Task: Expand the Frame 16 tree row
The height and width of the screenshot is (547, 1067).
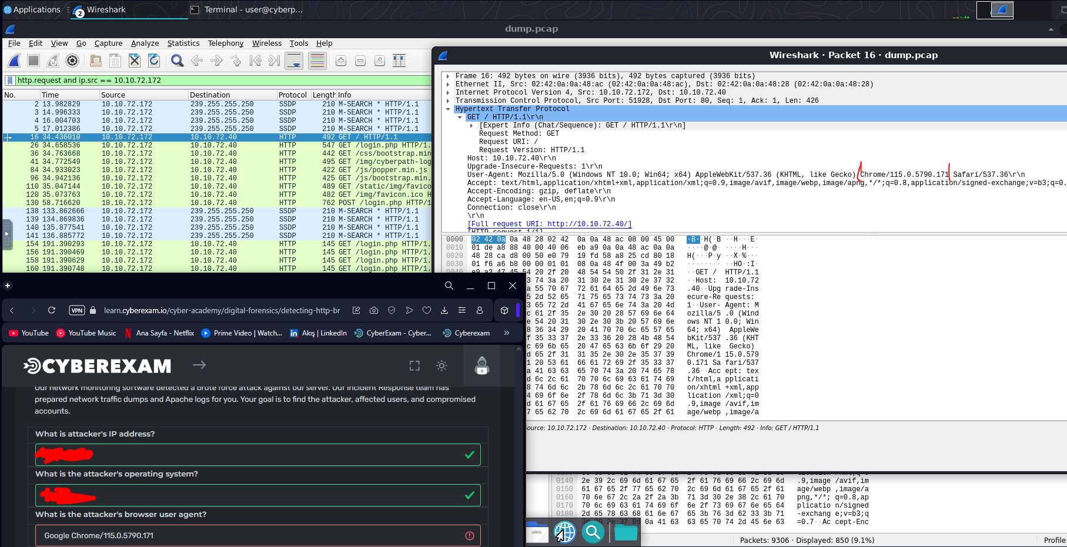Action: 448,76
